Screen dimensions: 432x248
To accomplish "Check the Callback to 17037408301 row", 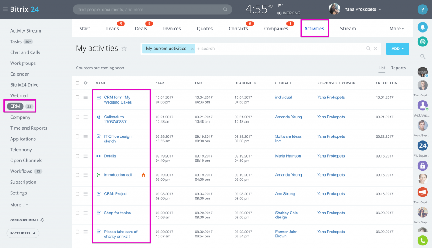I will (x=78, y=117).
